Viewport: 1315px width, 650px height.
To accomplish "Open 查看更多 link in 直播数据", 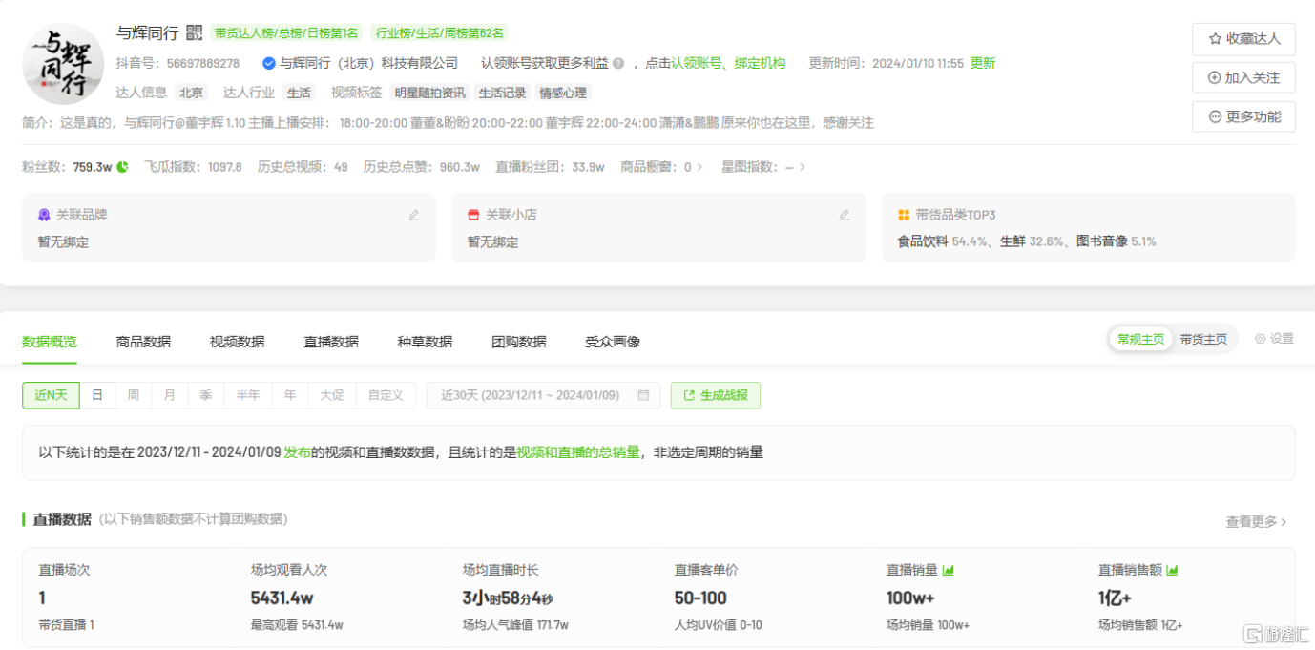I will (1257, 522).
